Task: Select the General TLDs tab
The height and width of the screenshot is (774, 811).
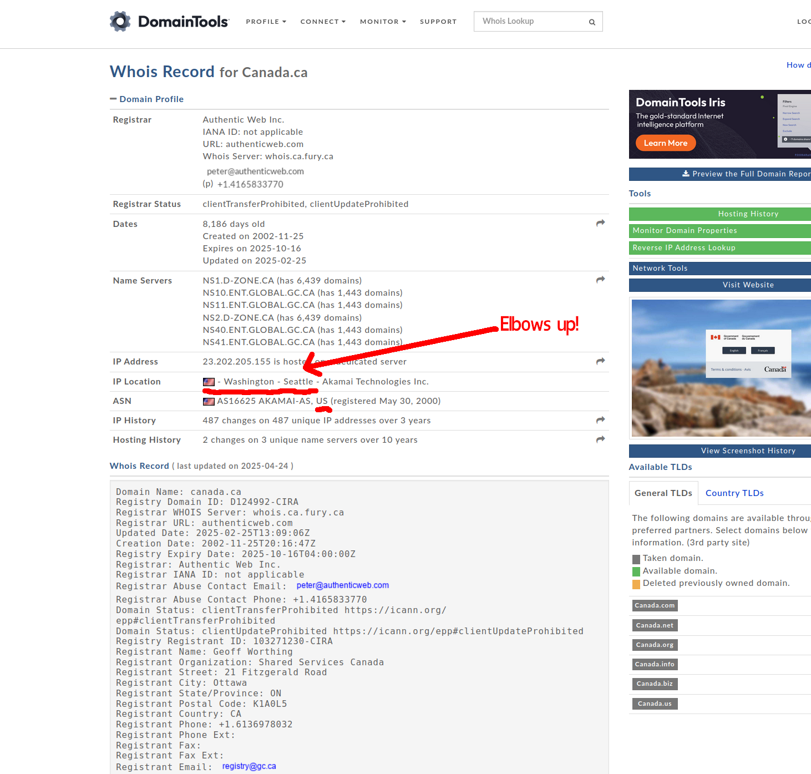Action: coord(663,493)
